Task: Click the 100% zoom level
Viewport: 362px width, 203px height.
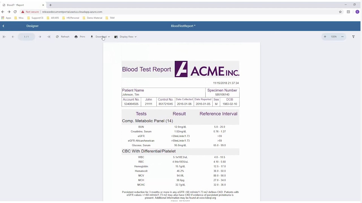Action: click(x=334, y=37)
